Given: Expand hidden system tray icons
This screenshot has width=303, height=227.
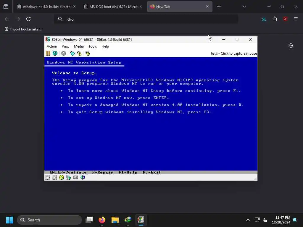Looking at the screenshot, I should [x=248, y=220].
